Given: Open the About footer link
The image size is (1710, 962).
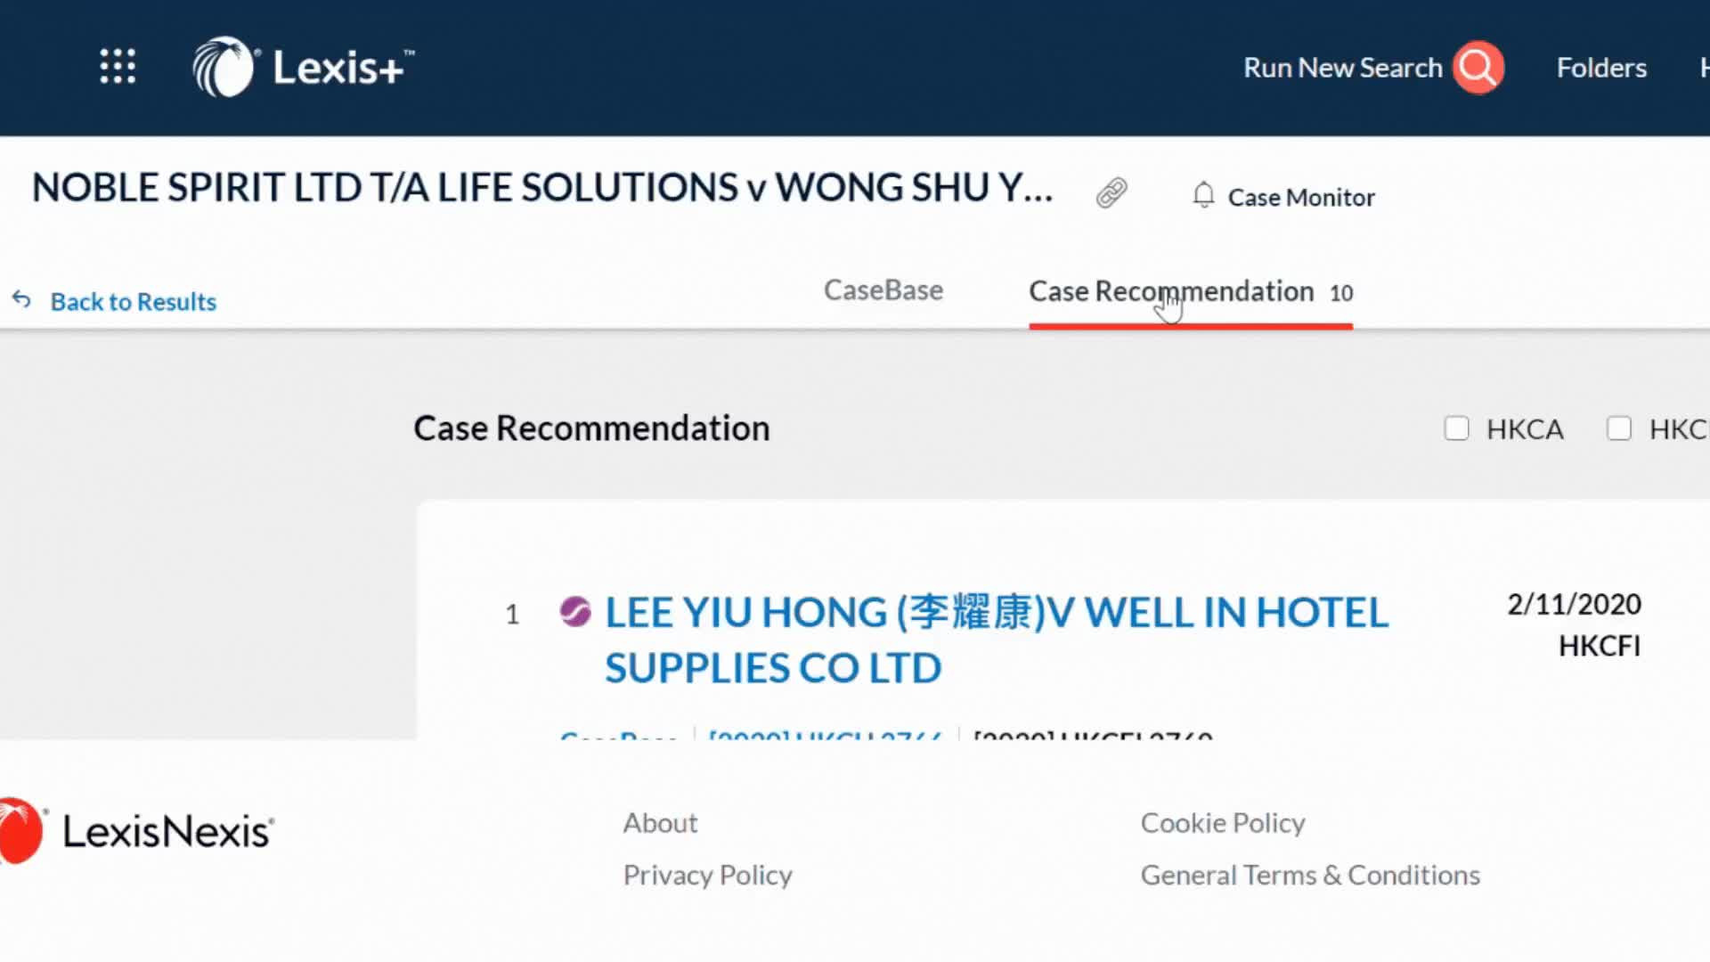Looking at the screenshot, I should pos(660,823).
